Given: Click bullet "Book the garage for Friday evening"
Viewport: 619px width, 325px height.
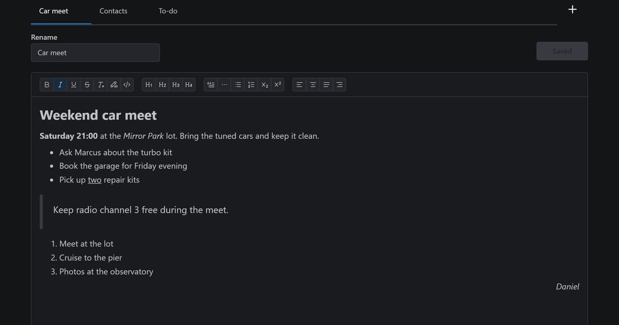Looking at the screenshot, I should click(x=123, y=166).
